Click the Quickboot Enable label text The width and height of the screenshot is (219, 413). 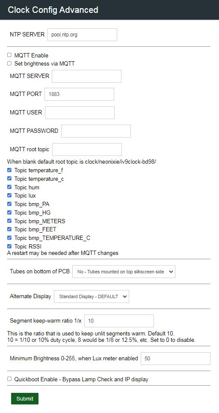[x=81, y=379]
